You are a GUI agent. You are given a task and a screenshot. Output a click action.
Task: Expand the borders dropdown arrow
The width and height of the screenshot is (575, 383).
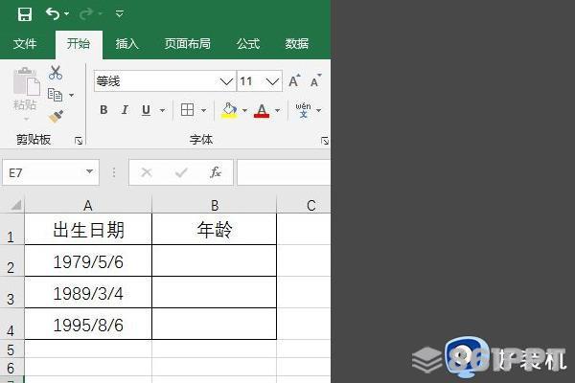click(x=203, y=110)
